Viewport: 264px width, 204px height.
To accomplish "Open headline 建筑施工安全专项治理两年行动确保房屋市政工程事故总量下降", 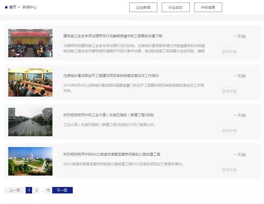I will (113, 36).
